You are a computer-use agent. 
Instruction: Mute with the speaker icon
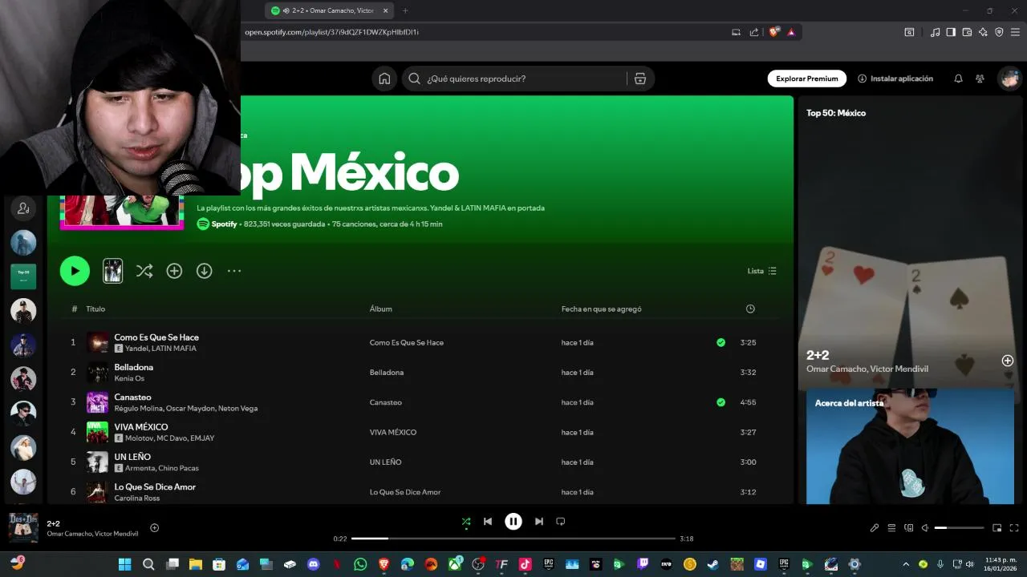[925, 528]
